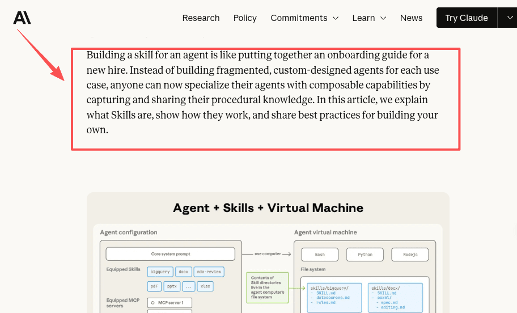Click the 'Nodejs' box in virtual machine
This screenshot has width=517, height=313.
tap(410, 255)
